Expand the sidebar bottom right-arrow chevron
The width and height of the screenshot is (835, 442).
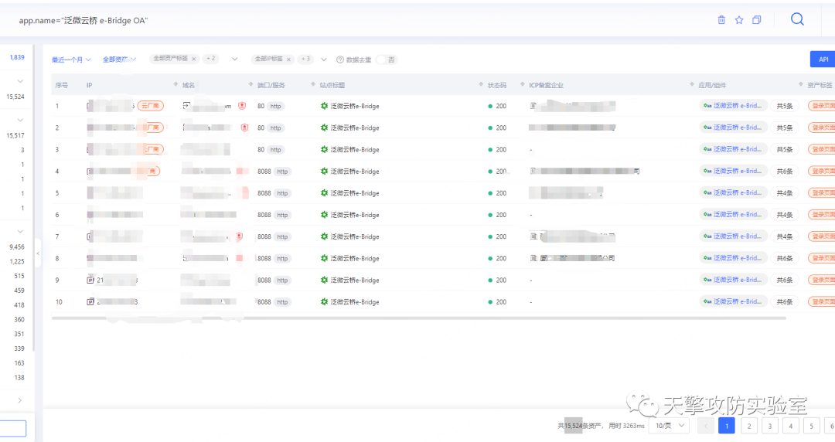19,400
